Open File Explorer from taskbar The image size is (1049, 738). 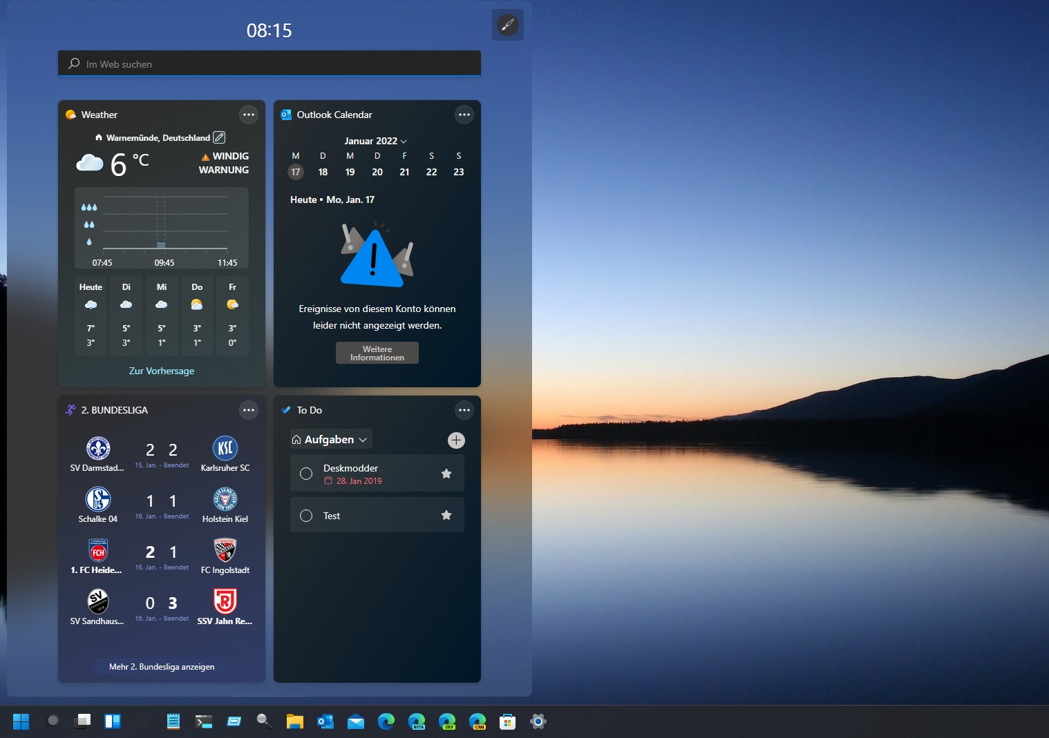point(295,721)
